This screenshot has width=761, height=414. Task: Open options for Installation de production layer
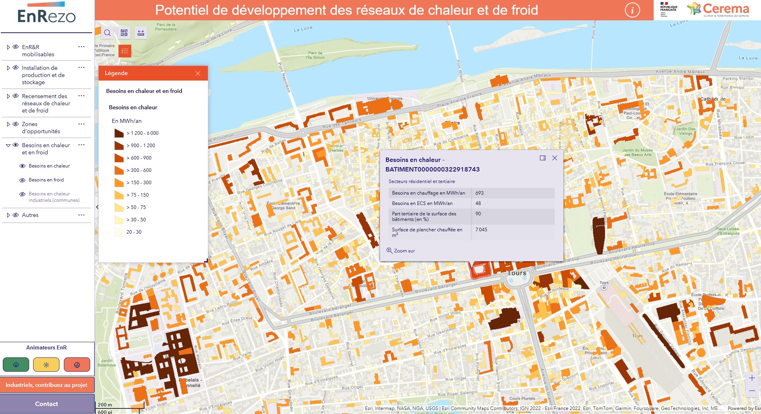point(81,68)
